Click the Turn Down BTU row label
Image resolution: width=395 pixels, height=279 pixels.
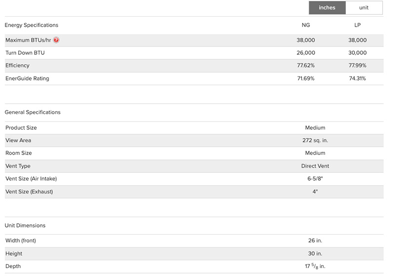pos(25,53)
